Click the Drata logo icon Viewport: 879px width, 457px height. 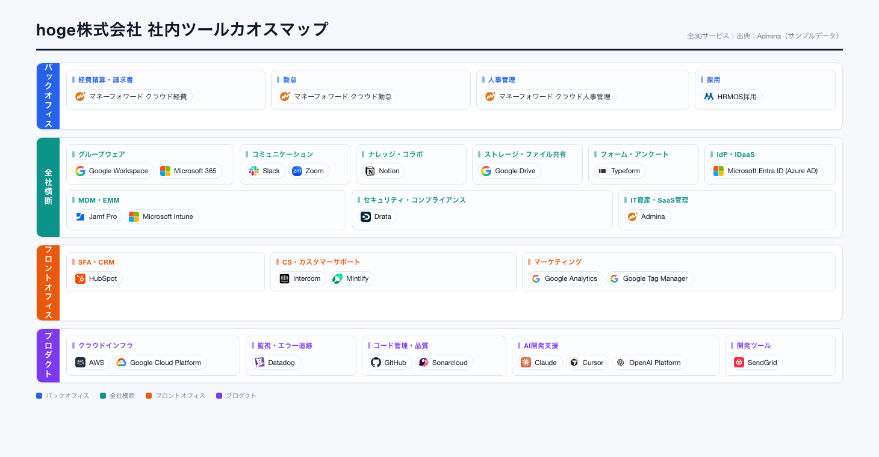[x=365, y=216]
